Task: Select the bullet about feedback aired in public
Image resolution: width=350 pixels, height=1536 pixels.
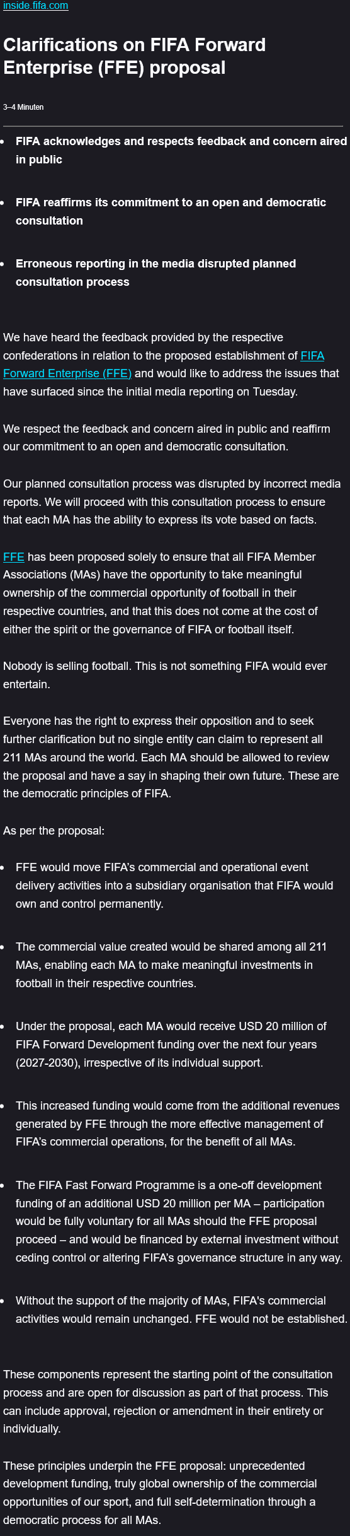Action: coord(181,150)
